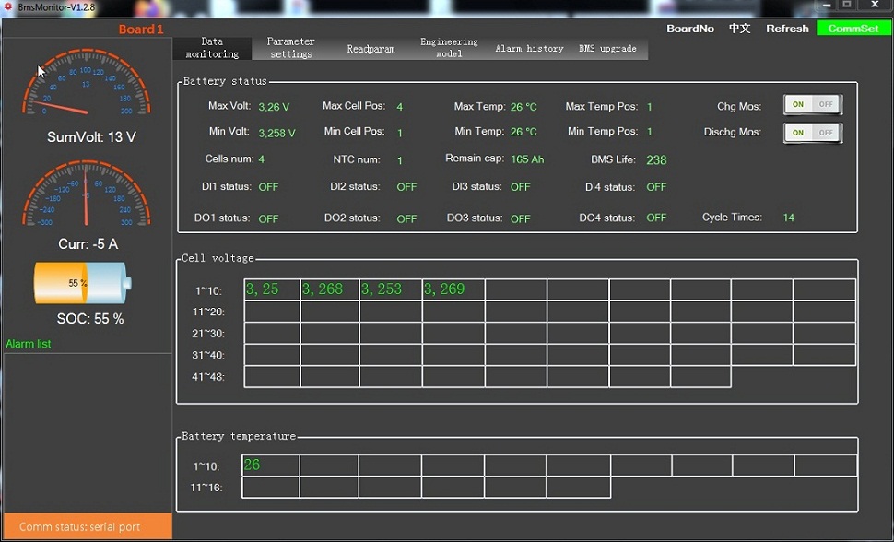Click the Refresh button

click(x=787, y=29)
